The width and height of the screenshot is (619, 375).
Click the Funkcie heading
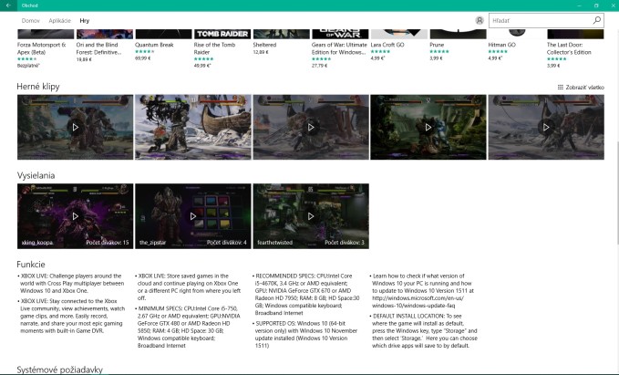(x=31, y=265)
